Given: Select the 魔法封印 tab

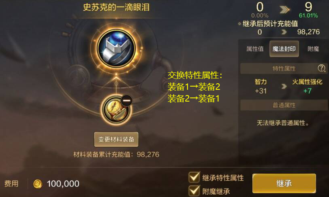Looking at the screenshot, I should click(284, 49).
